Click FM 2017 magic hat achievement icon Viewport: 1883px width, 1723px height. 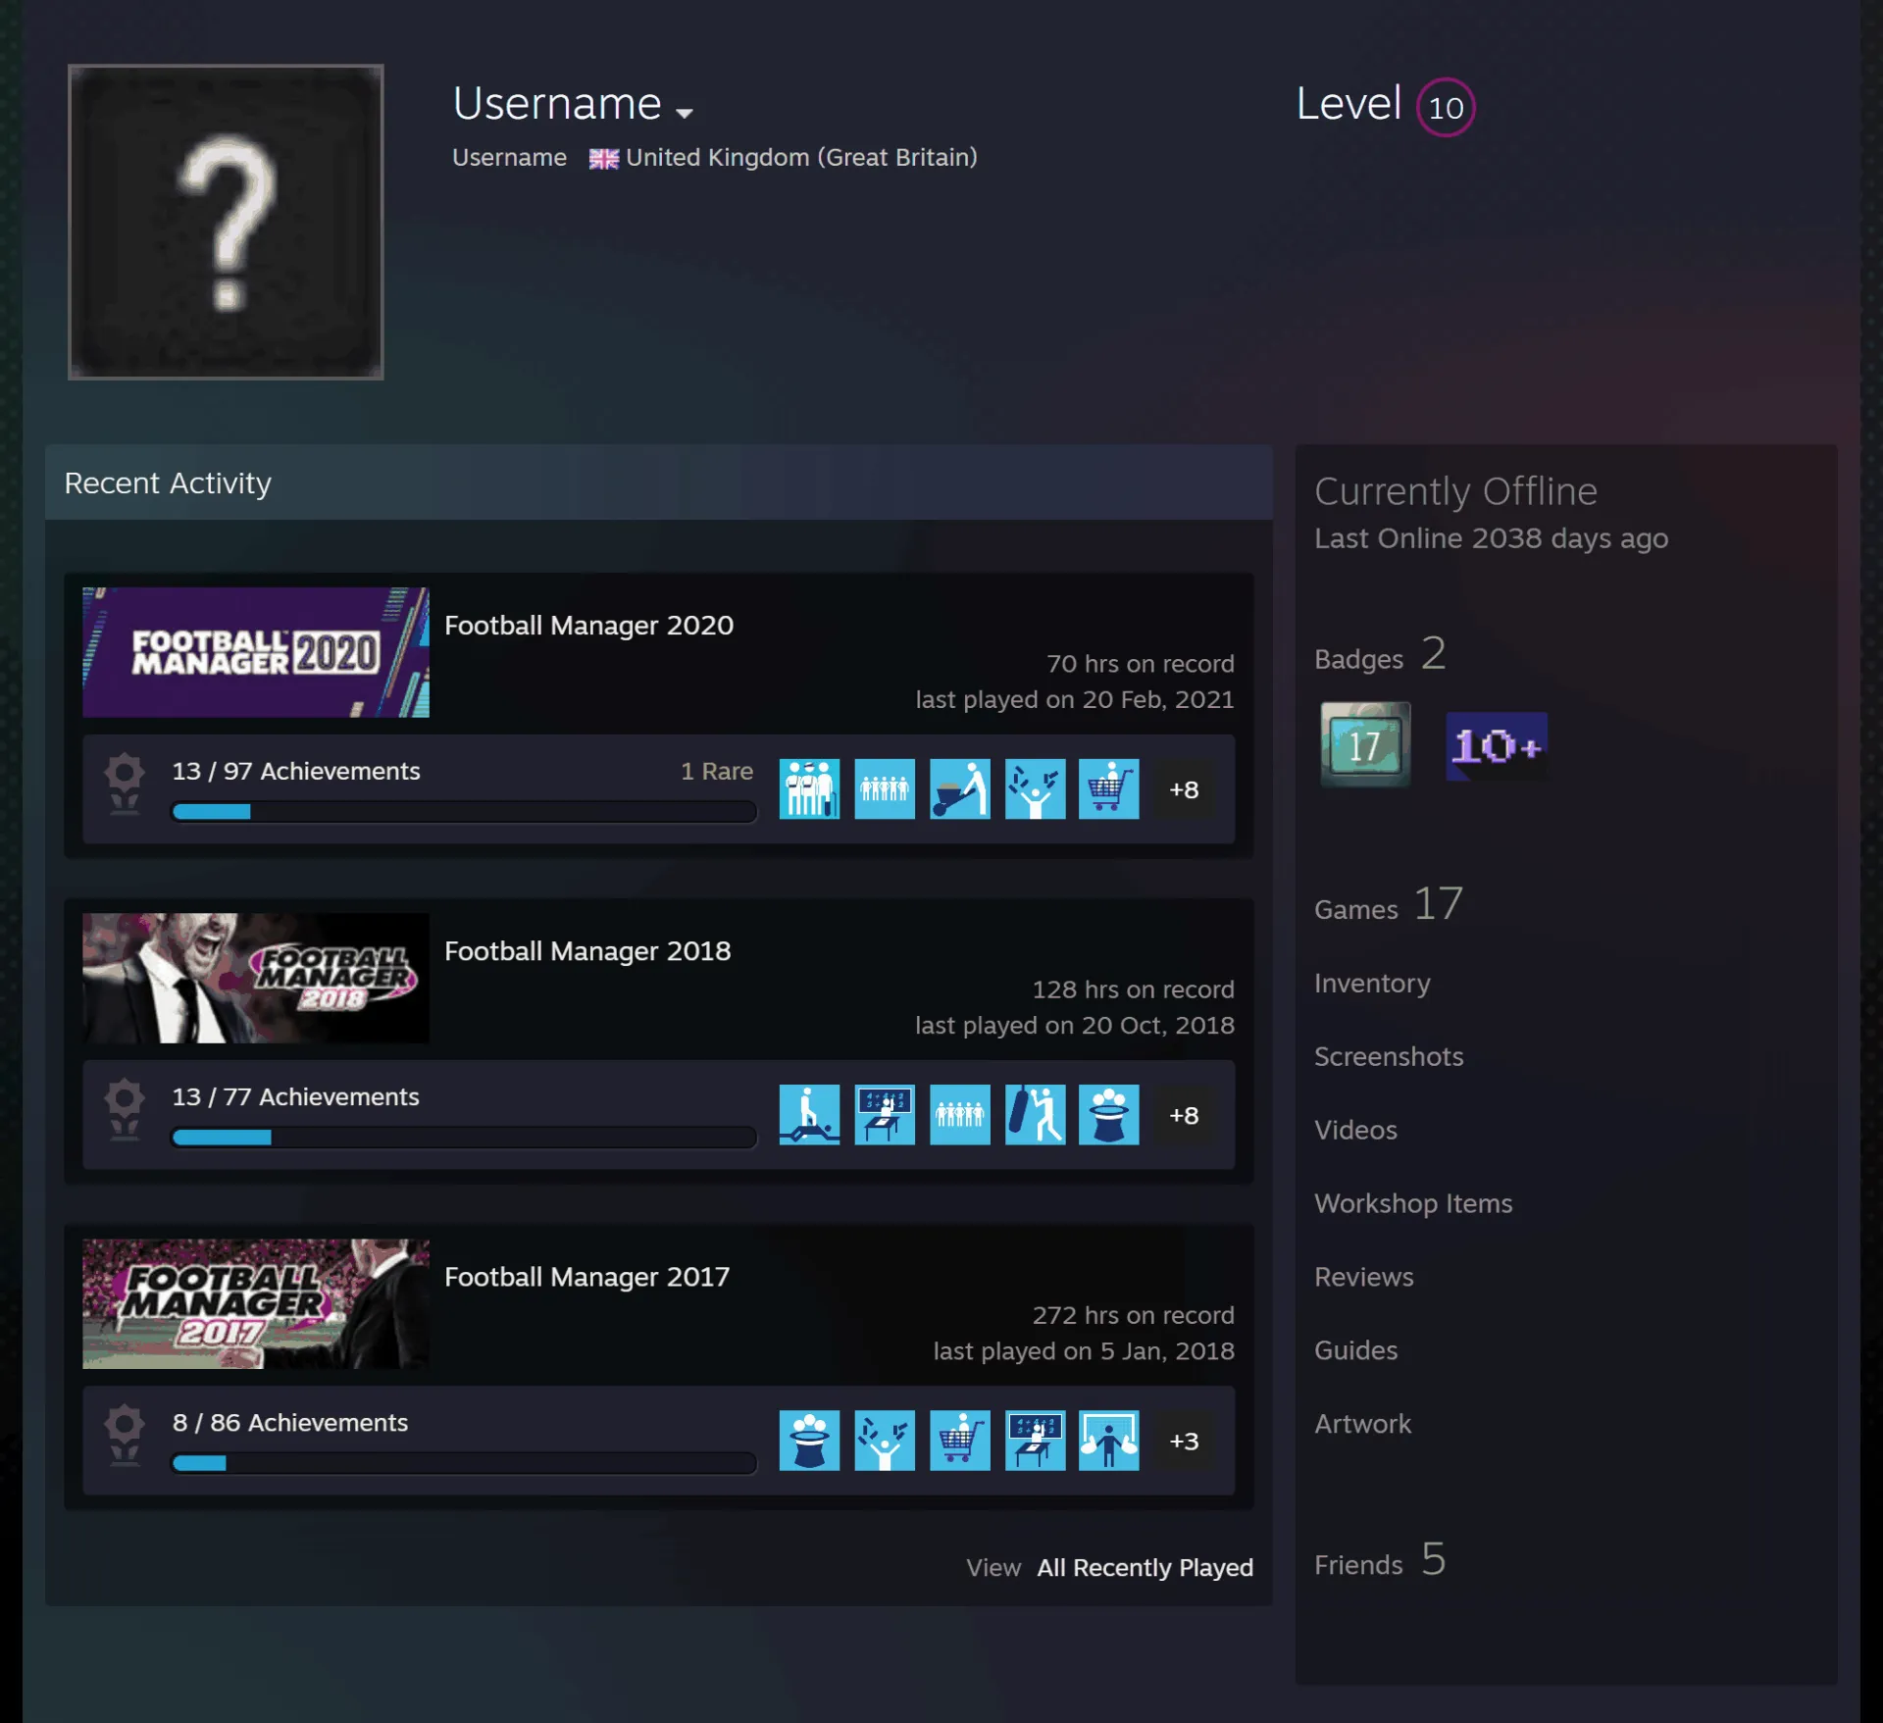click(x=809, y=1440)
